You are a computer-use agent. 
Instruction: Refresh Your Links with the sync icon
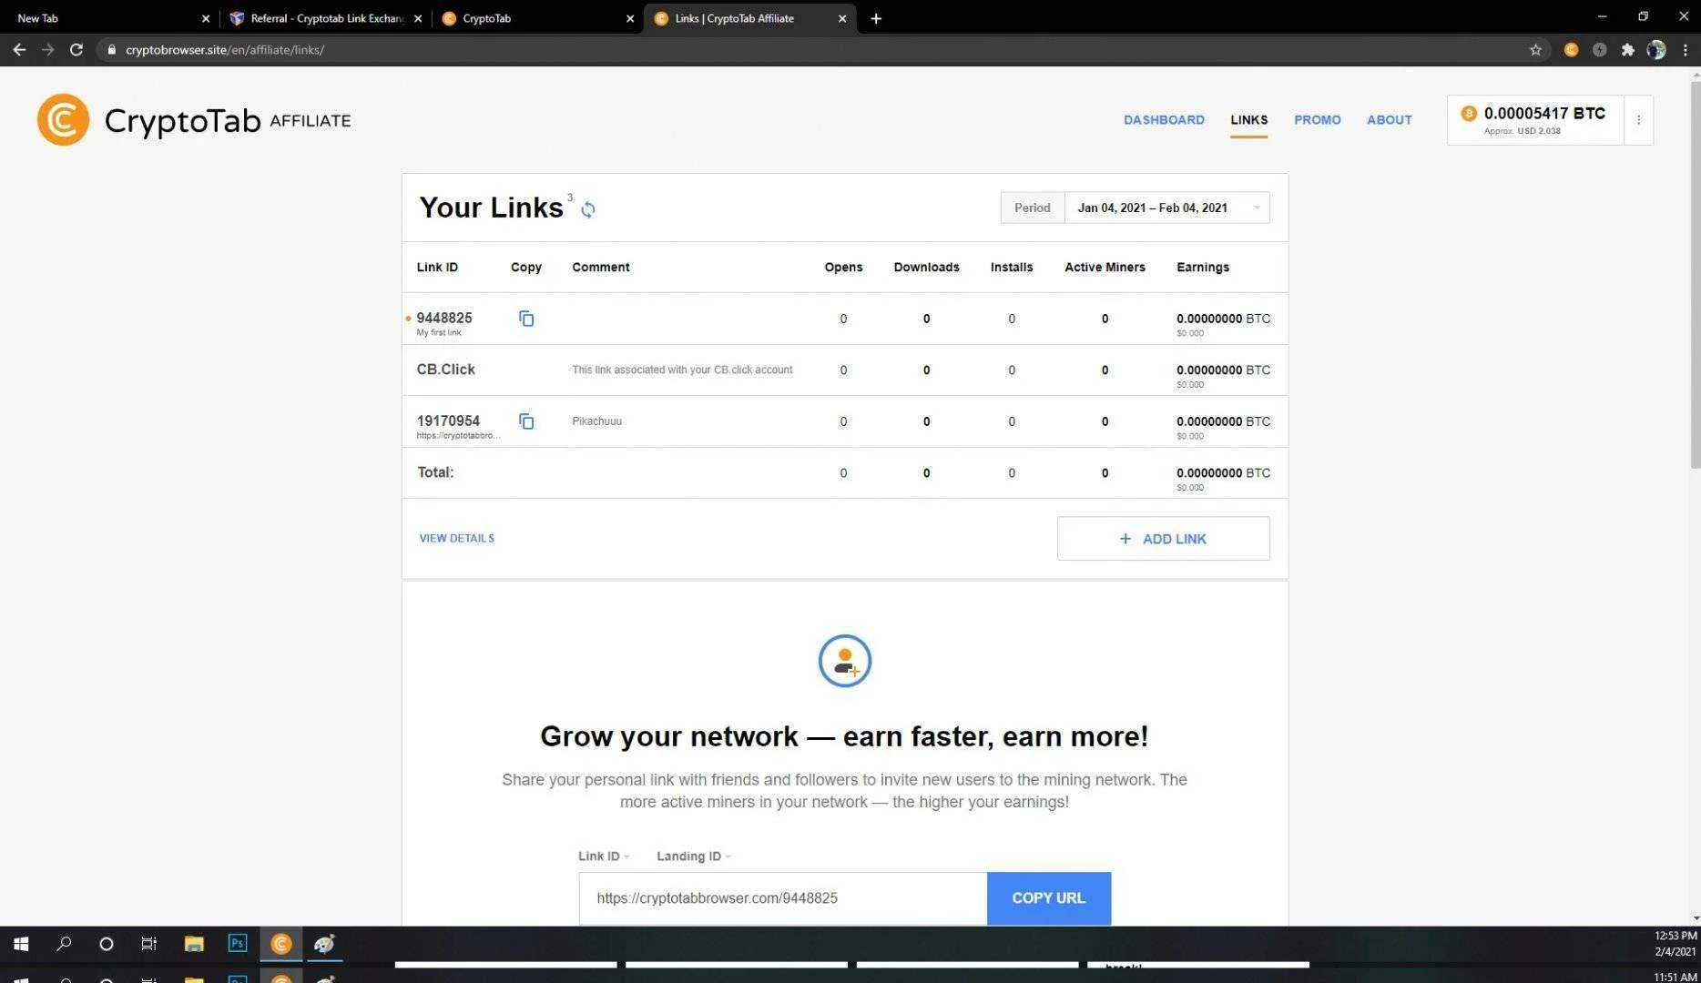588,209
